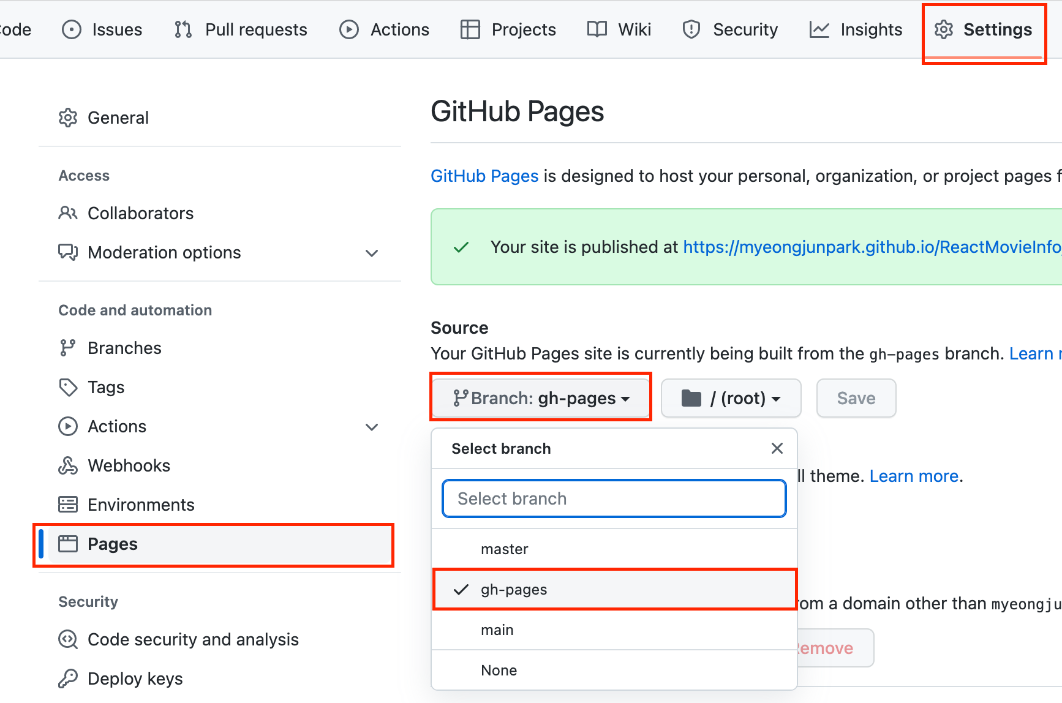The height and width of the screenshot is (703, 1062).
Task: Click the Pull requests branch icon
Action: pos(183,29)
